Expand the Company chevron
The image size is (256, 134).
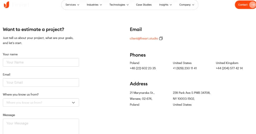pos(193,5)
